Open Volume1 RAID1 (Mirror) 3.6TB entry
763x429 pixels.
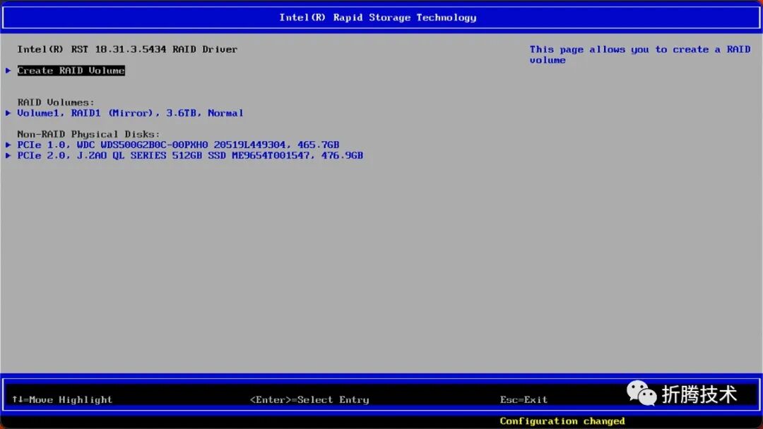(131, 113)
